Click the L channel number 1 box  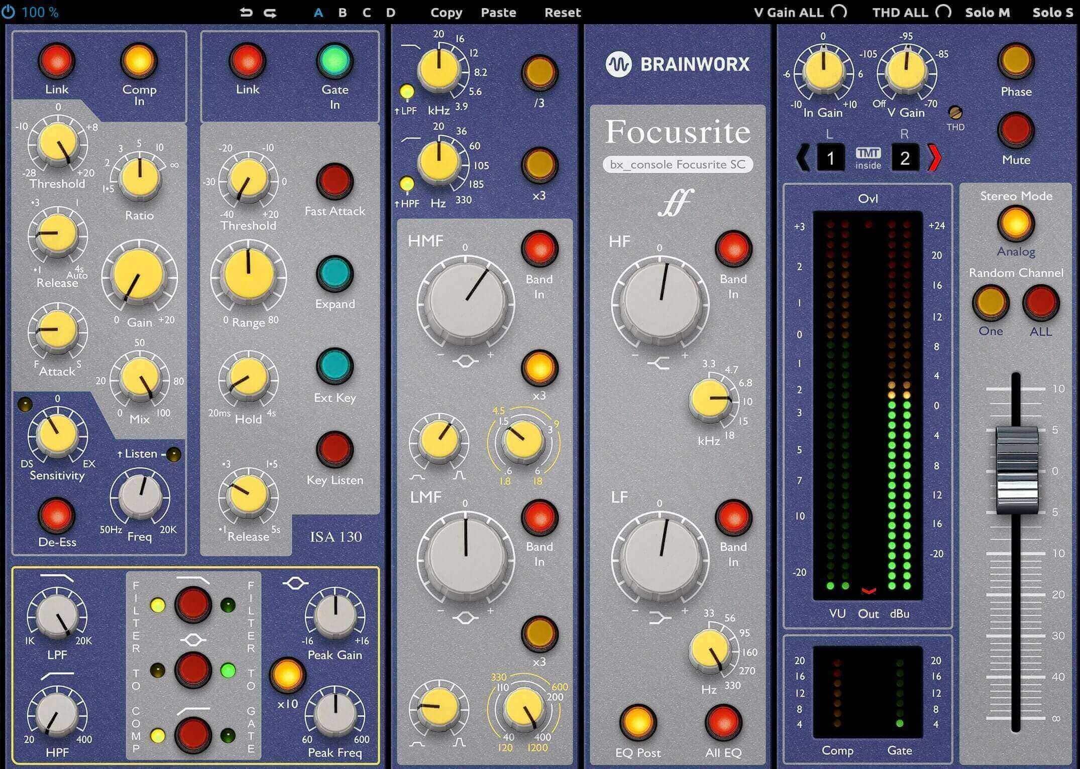(830, 158)
